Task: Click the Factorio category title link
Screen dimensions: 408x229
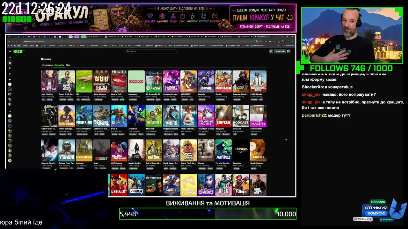Action: [80, 163]
